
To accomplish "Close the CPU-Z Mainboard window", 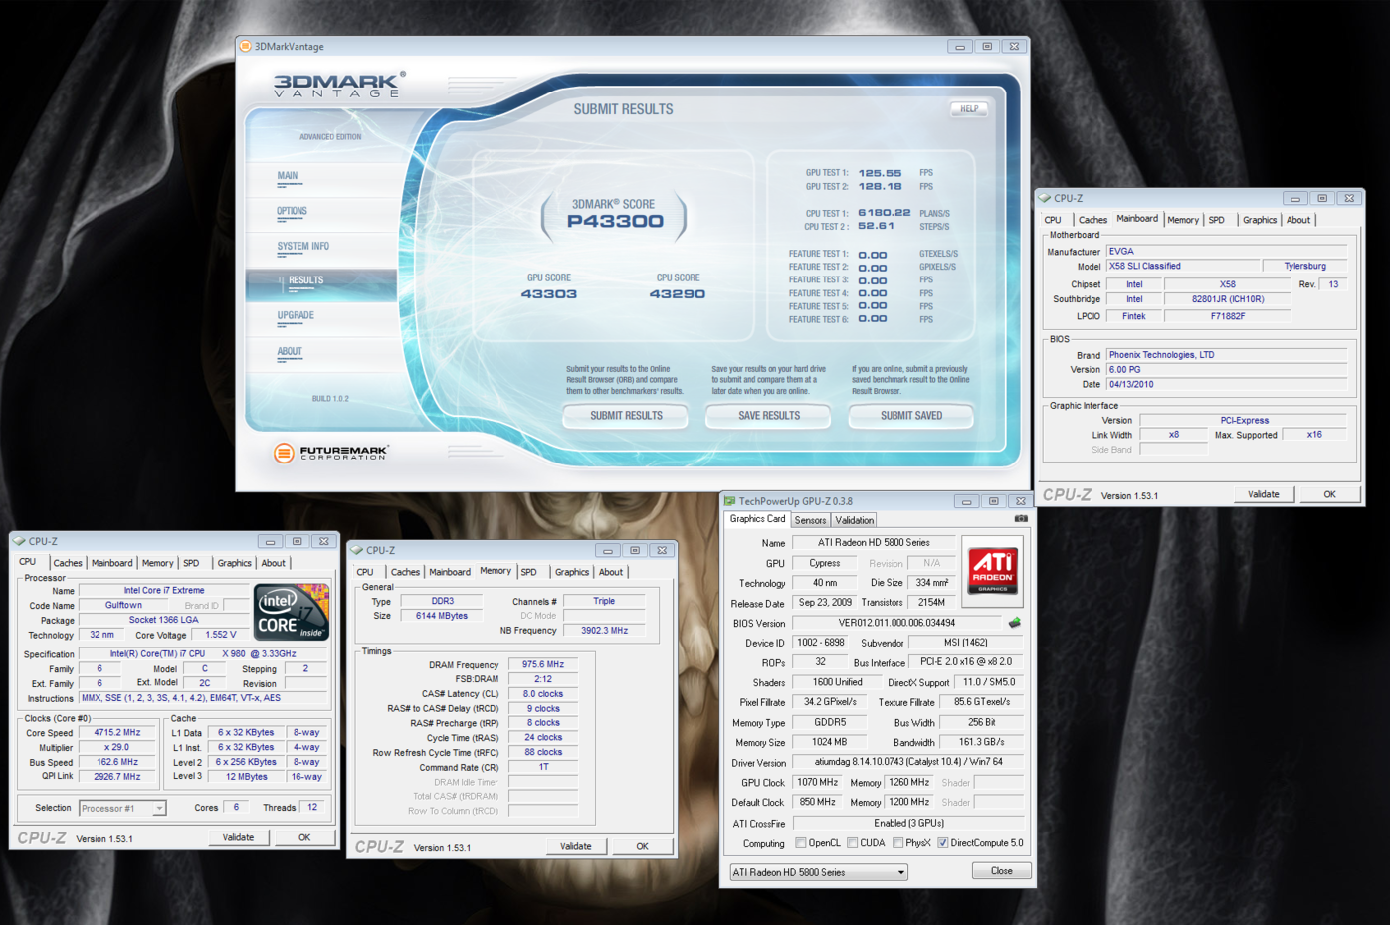I will coord(1349,198).
